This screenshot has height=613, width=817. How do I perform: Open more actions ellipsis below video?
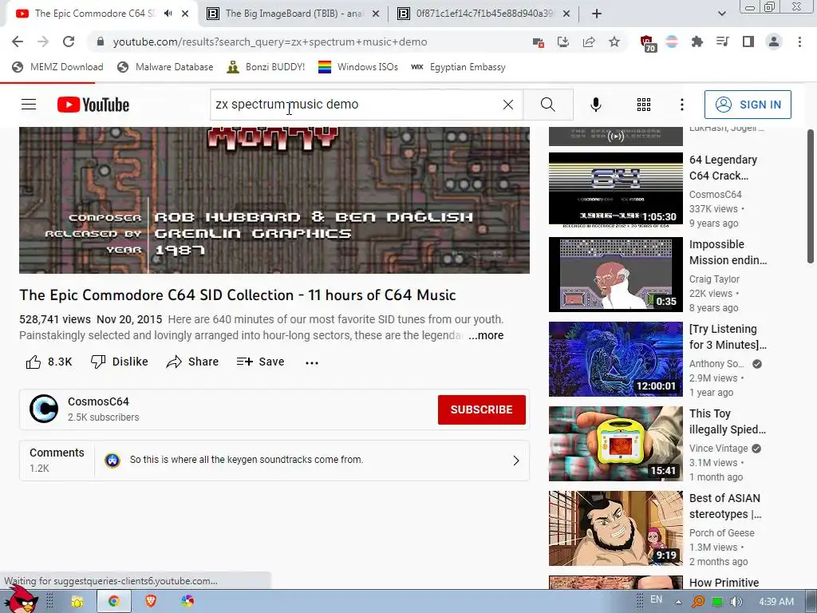[x=312, y=363]
